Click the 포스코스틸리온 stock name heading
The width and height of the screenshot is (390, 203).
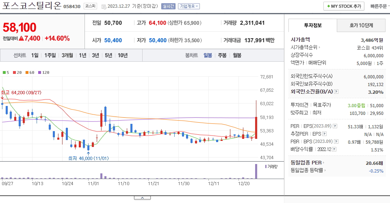[x=32, y=6]
